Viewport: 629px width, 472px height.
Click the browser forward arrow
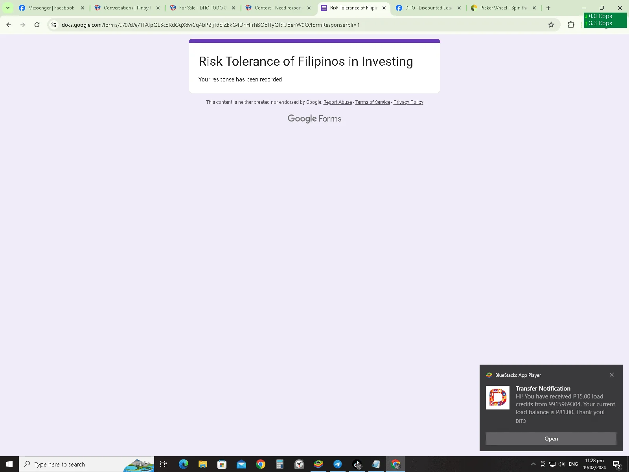point(23,25)
